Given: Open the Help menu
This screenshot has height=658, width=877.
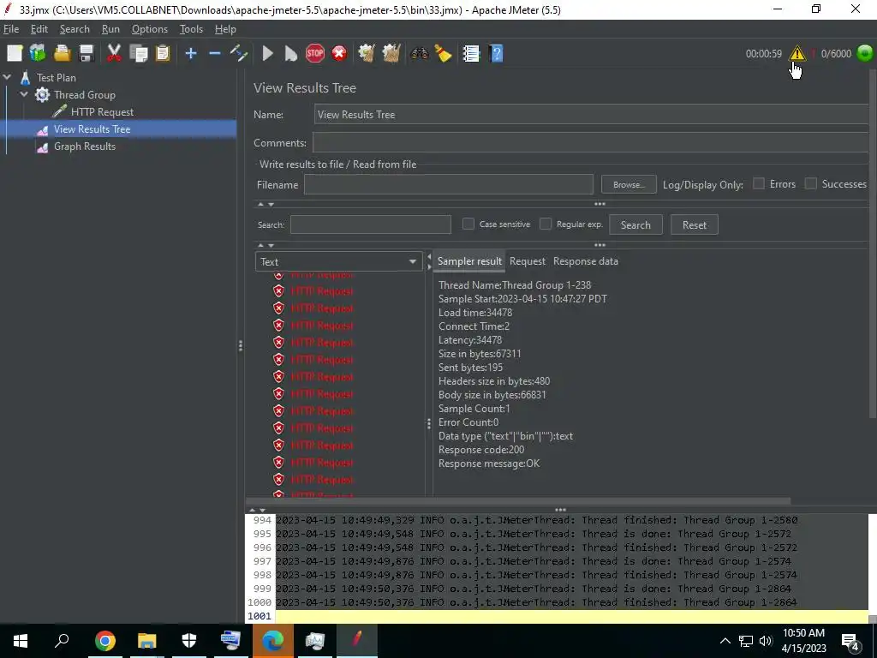Looking at the screenshot, I should (x=225, y=29).
